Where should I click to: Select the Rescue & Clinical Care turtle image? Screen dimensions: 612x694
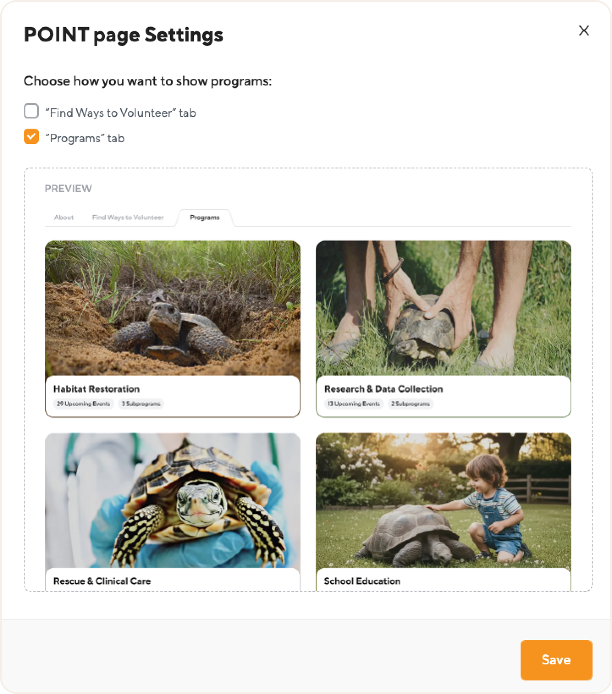click(x=173, y=500)
